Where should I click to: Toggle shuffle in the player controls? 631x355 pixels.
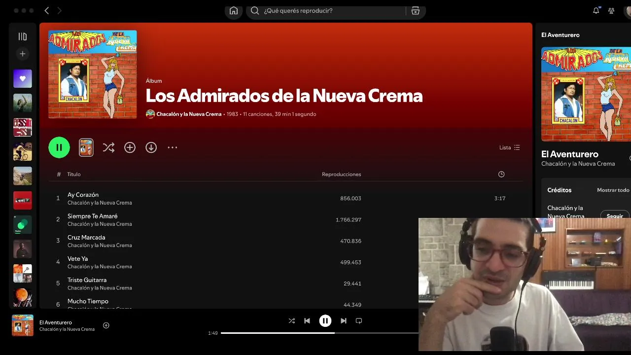292,320
